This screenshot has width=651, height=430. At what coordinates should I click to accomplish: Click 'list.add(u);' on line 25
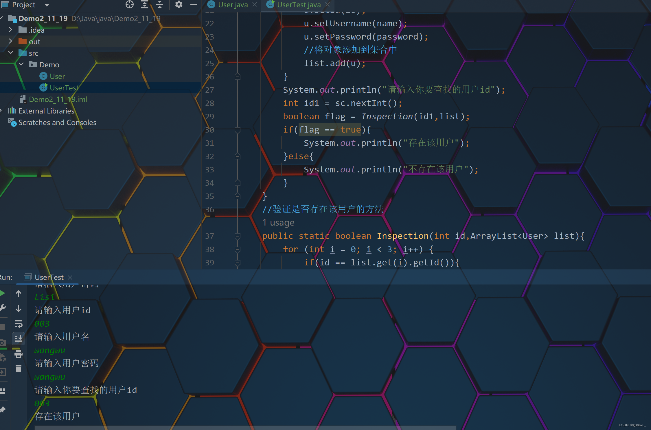(x=335, y=63)
